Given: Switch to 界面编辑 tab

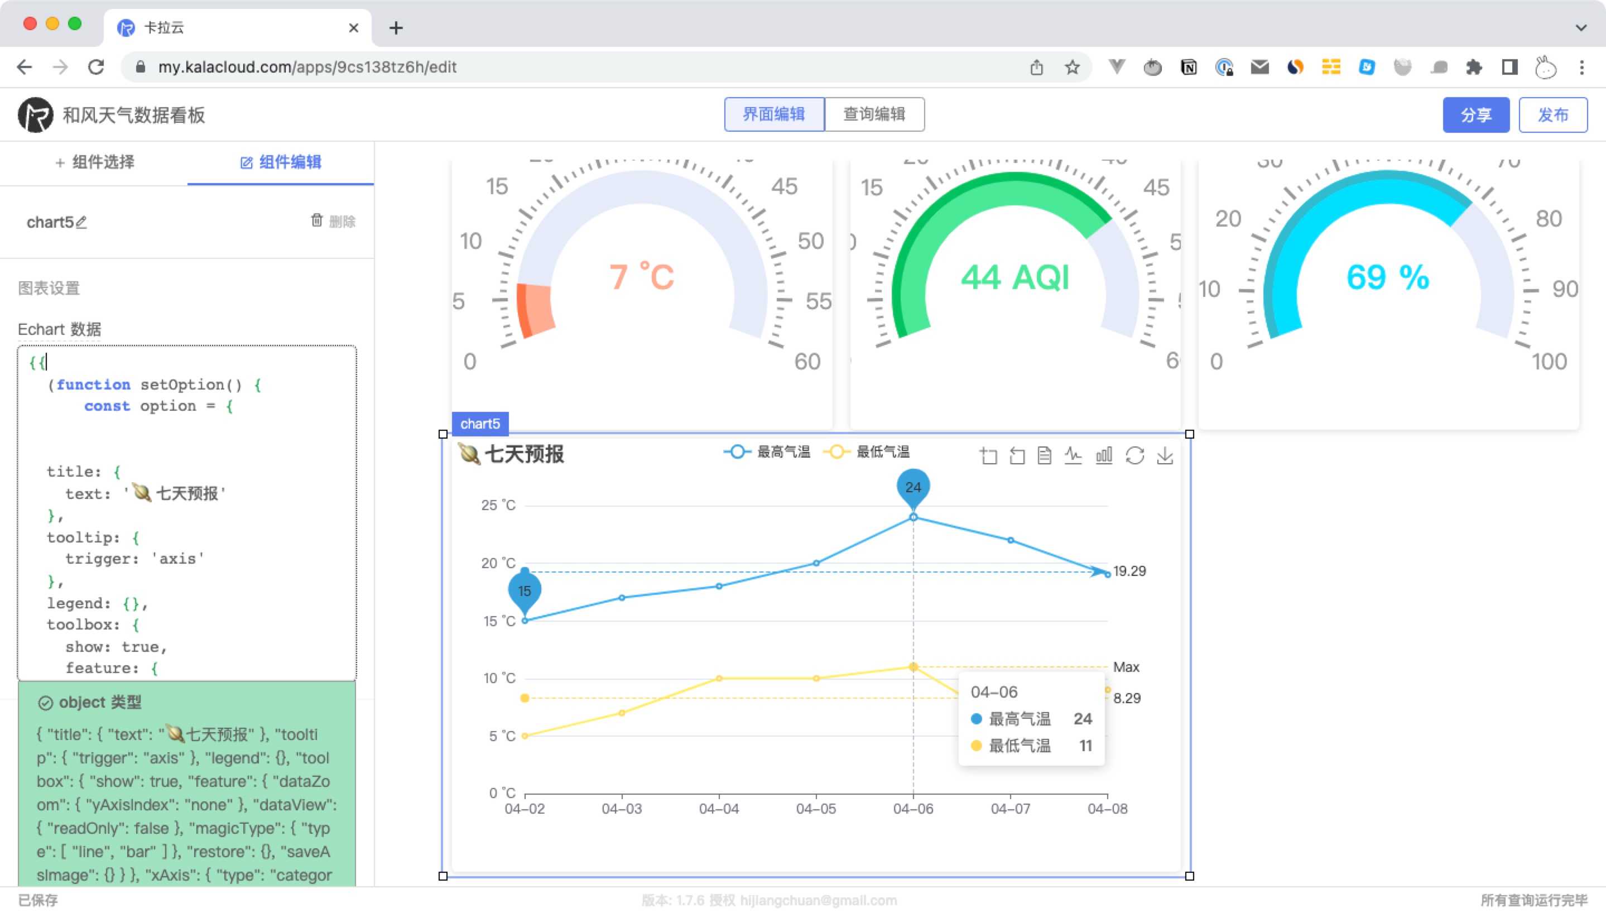Looking at the screenshot, I should tap(774, 114).
